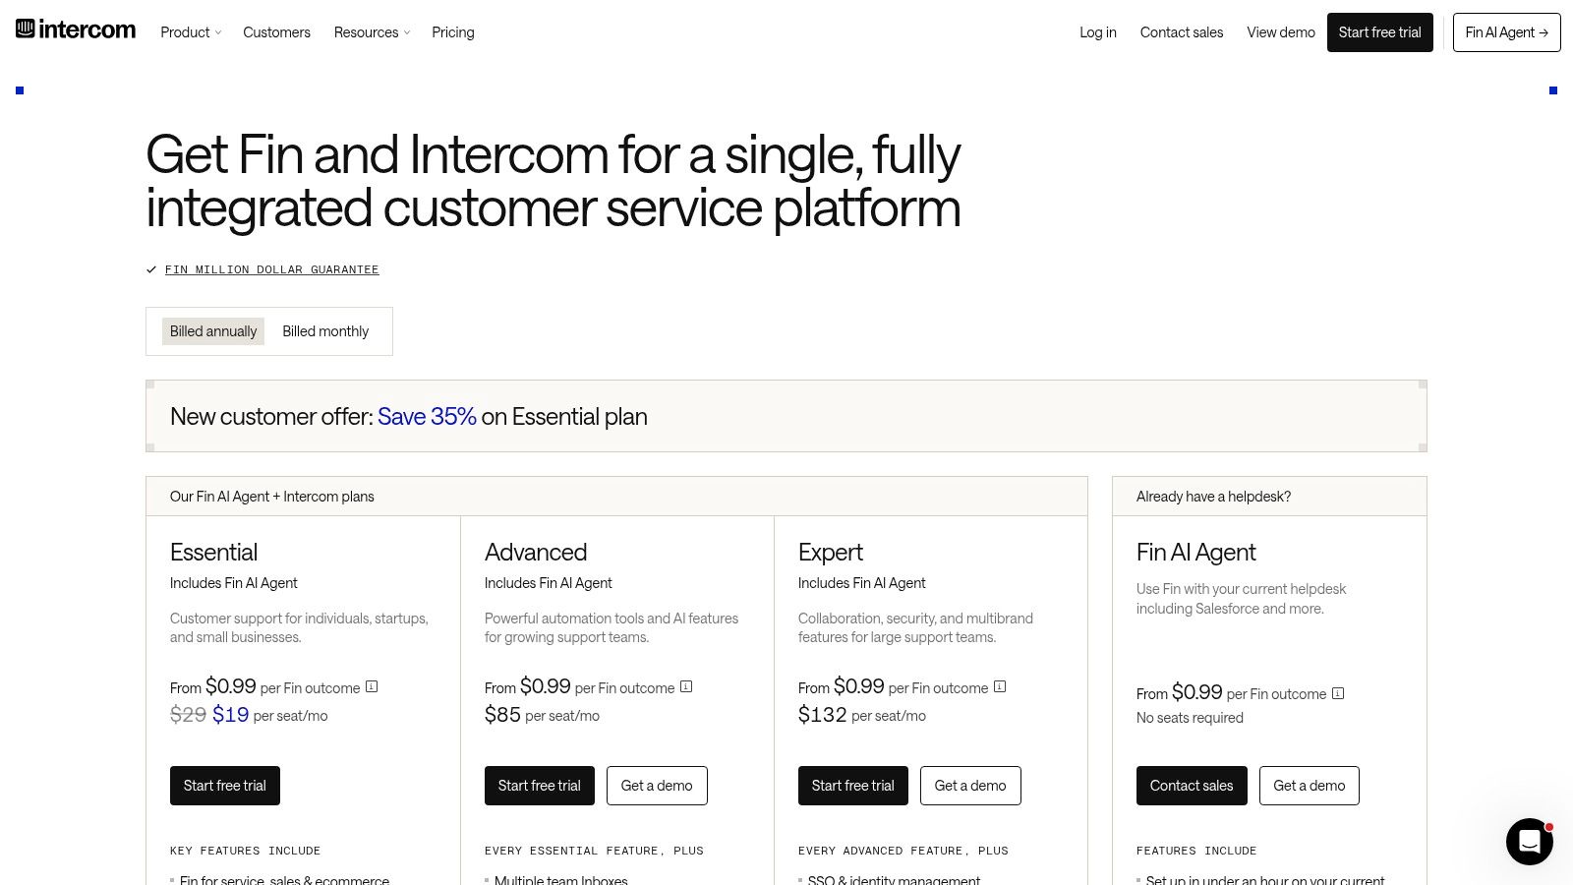Click 'Our Fin AI Agent + Intercom plans' heading
Screen dimensions: 1573x885
click(x=272, y=497)
